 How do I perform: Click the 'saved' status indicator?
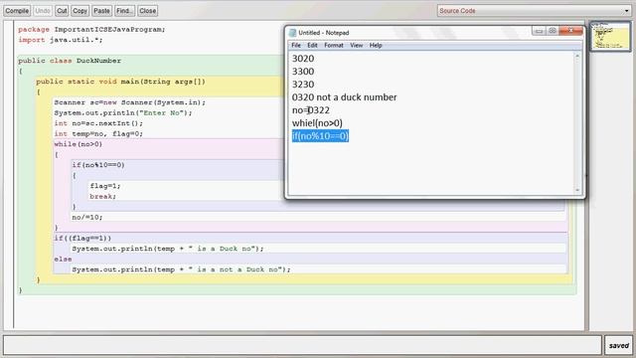(x=618, y=345)
